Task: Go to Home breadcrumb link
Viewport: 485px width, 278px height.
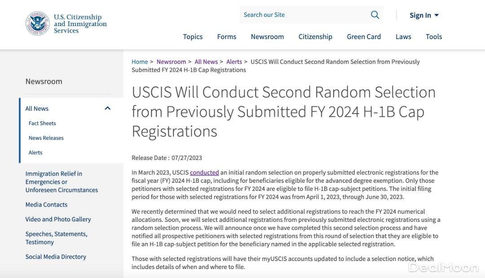Action: [140, 62]
